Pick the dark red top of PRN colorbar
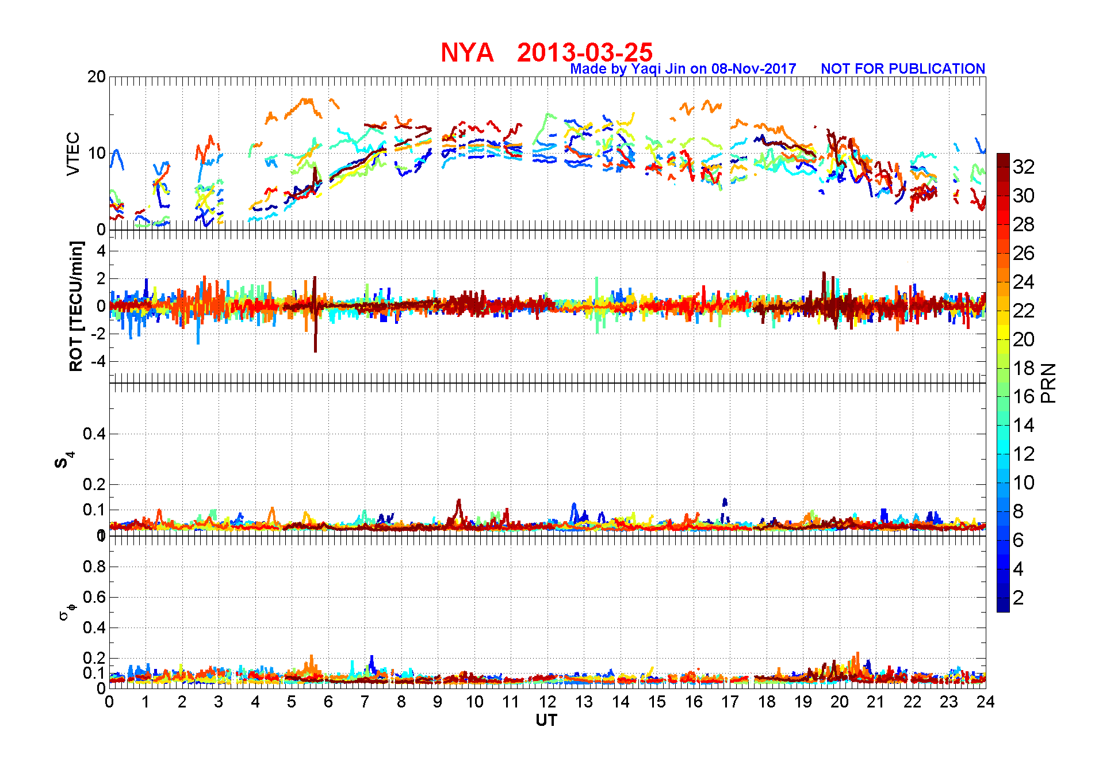 [1003, 160]
